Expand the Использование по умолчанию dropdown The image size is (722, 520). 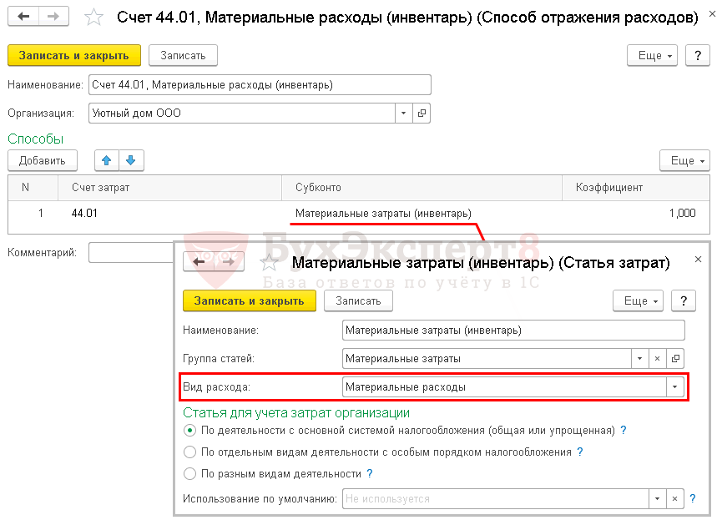coord(657,499)
